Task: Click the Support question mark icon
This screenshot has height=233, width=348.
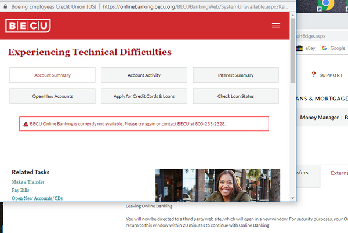Action: [313, 74]
